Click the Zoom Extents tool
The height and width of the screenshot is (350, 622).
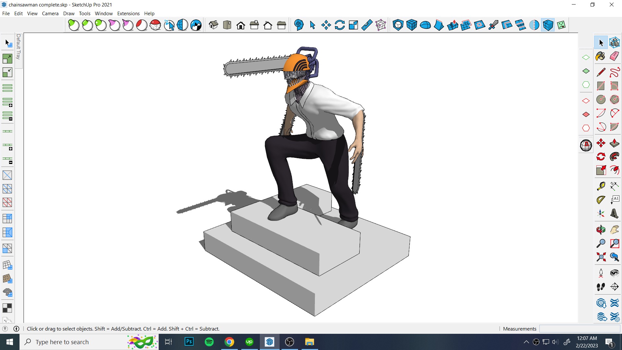(x=601, y=257)
